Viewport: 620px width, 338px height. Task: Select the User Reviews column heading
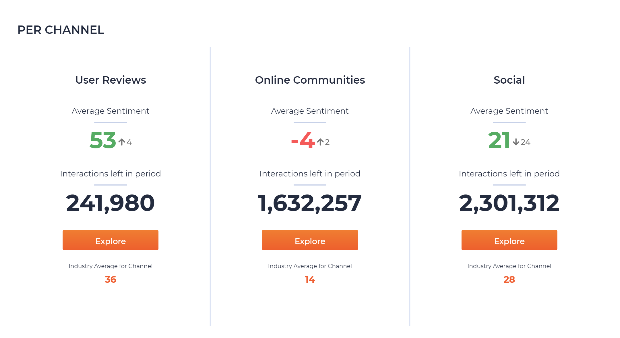[111, 80]
